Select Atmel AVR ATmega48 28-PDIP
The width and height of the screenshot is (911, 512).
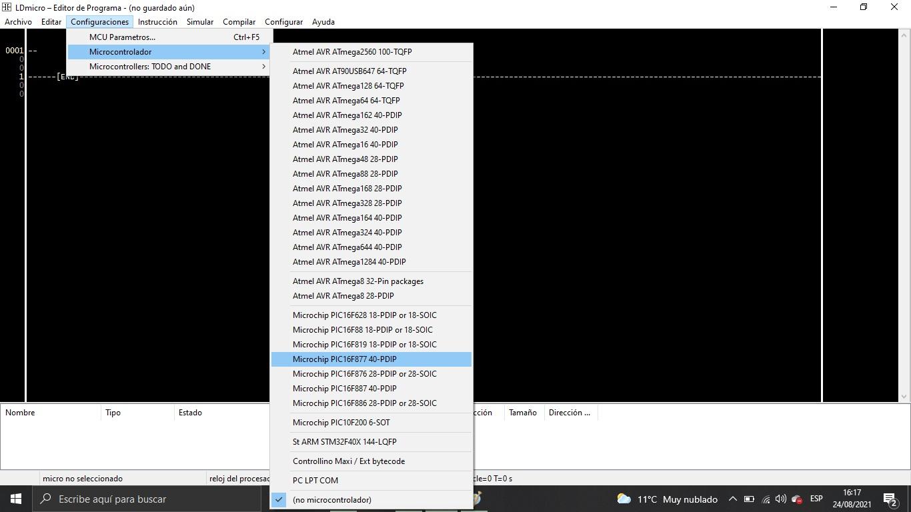pos(371,159)
